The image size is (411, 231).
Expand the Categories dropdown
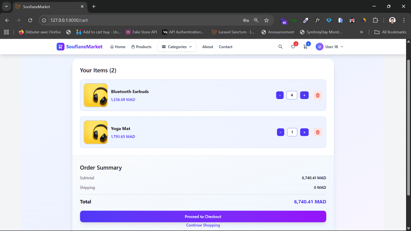point(177,47)
